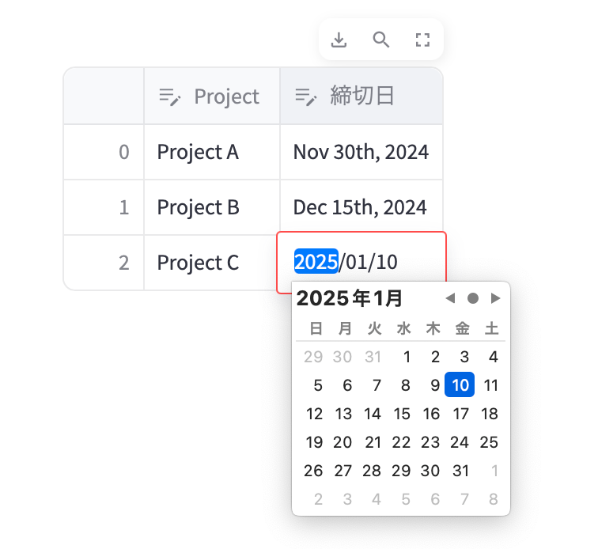Viewport: 598px width, 549px height.
Task: Click the download table icon
Action: point(339,40)
